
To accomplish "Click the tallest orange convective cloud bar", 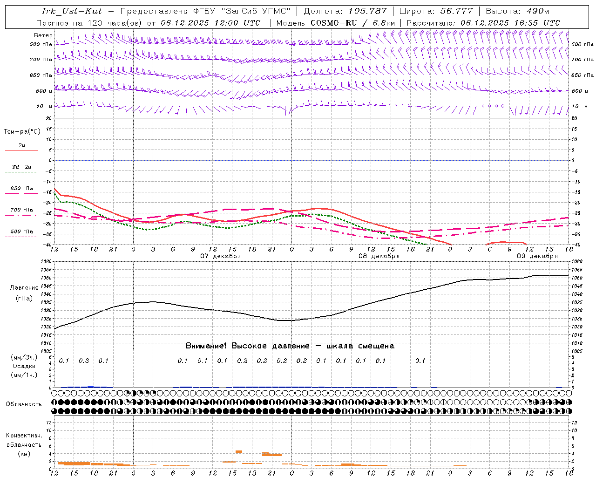I will point(239,451).
